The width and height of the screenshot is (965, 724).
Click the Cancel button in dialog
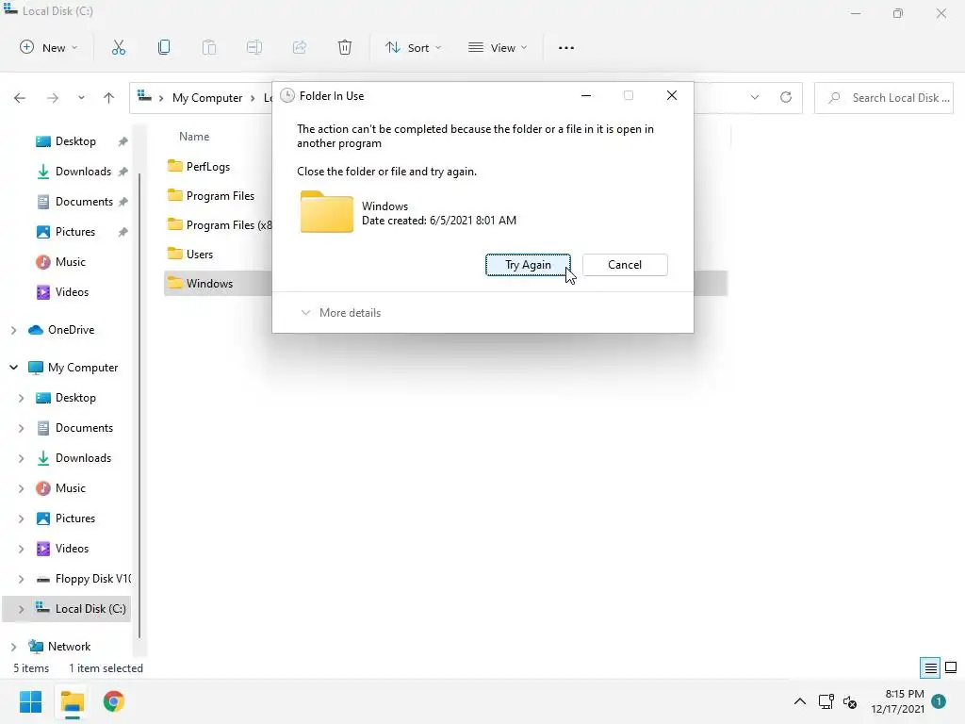tap(625, 265)
